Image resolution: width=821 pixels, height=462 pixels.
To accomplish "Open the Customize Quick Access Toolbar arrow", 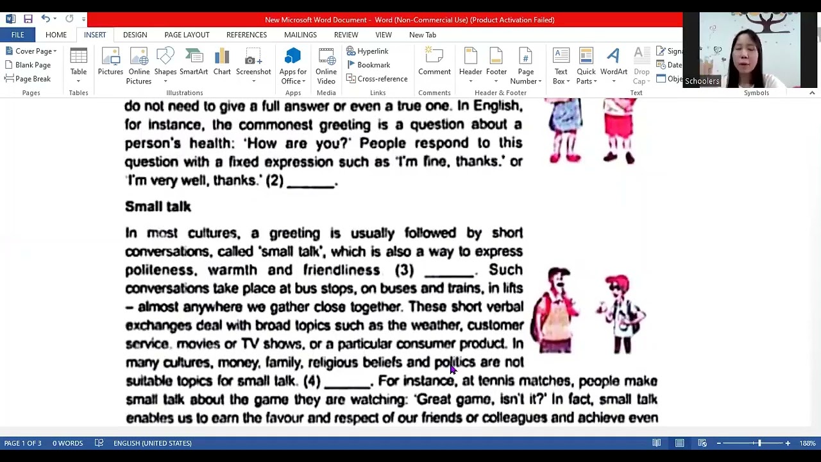I will click(x=83, y=19).
